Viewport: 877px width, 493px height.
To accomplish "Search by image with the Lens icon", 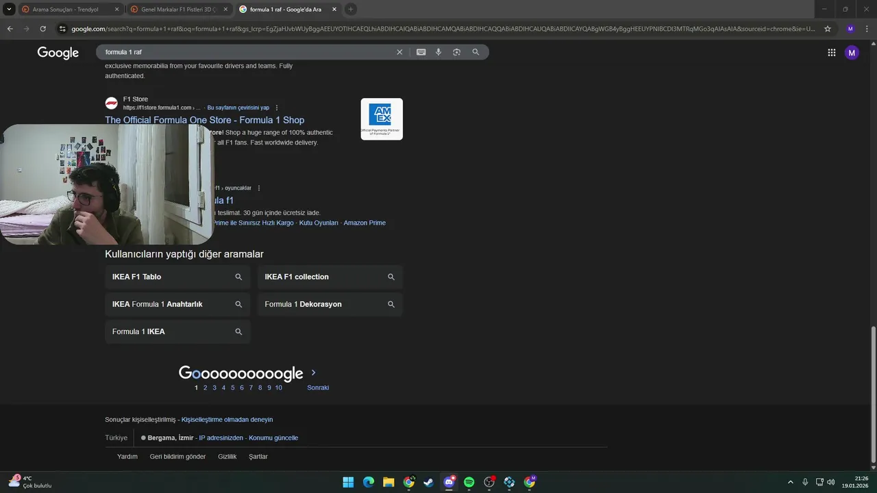I will coord(456,52).
